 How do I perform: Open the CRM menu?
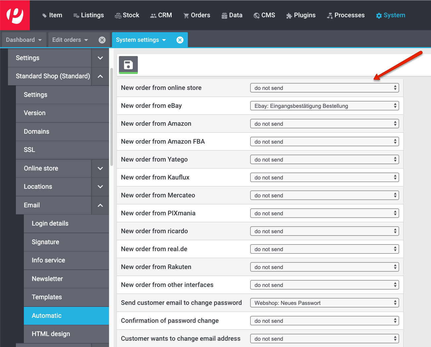(161, 15)
